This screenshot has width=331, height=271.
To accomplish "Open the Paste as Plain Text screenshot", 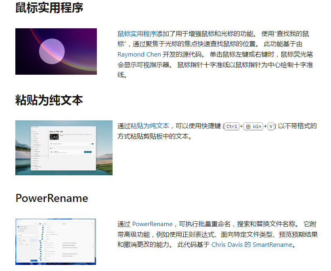I will (x=64, y=148).
